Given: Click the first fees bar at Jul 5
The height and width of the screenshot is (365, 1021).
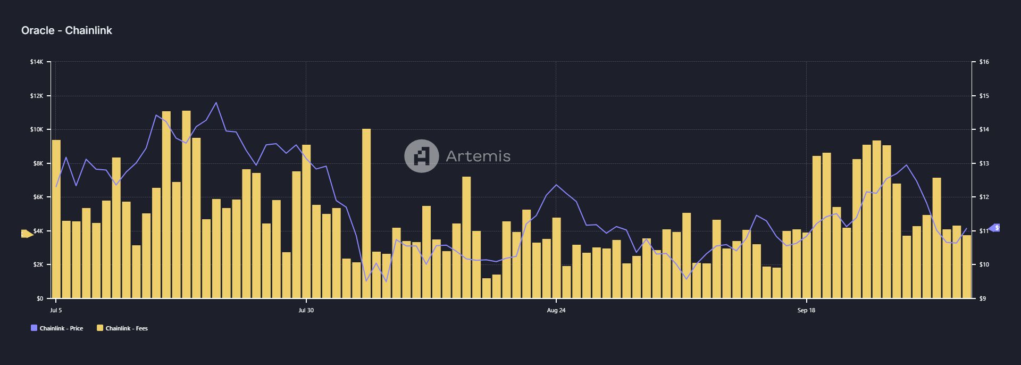Looking at the screenshot, I should click(56, 219).
